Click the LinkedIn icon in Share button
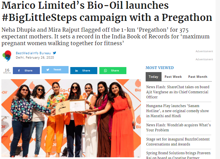This screenshot has height=159, width=220. (x=76, y=71)
